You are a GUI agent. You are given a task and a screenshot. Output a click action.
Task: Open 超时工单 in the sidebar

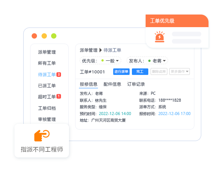pos(47,97)
